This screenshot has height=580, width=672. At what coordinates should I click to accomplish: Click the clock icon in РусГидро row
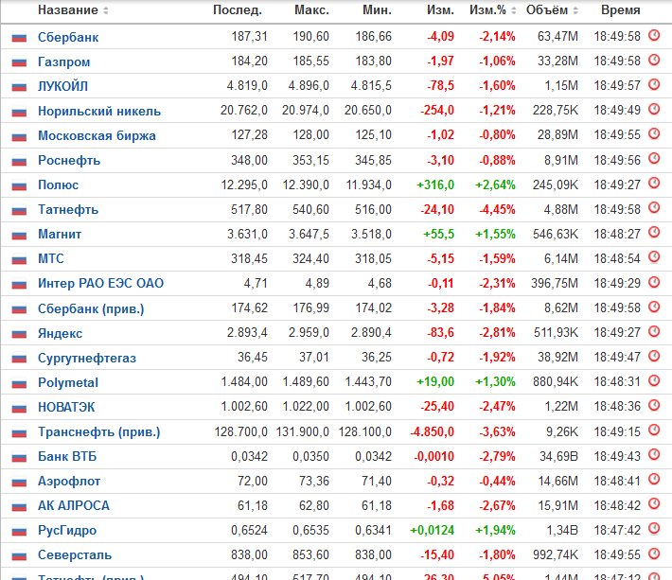tap(654, 529)
